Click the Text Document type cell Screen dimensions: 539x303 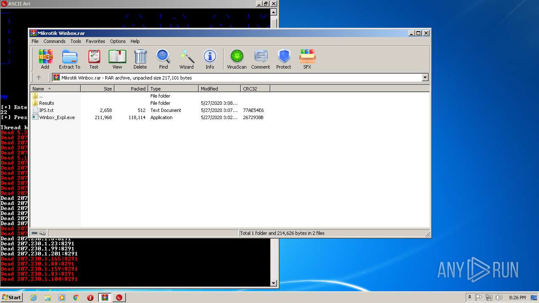[x=166, y=110]
